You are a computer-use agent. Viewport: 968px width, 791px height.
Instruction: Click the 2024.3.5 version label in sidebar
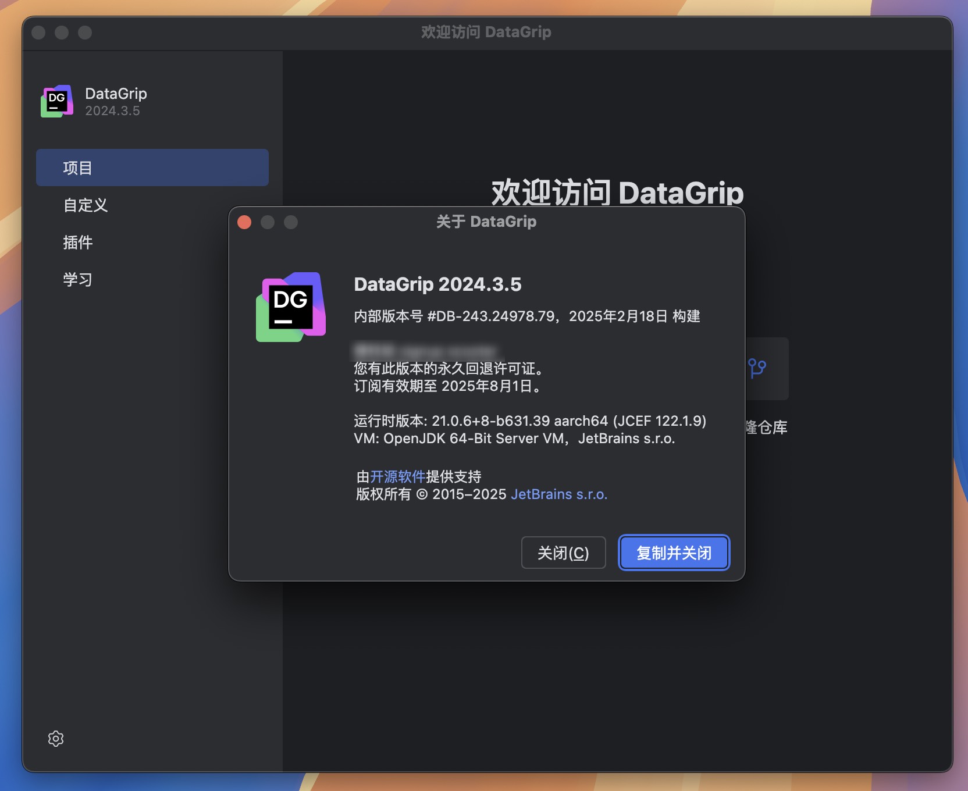[112, 111]
